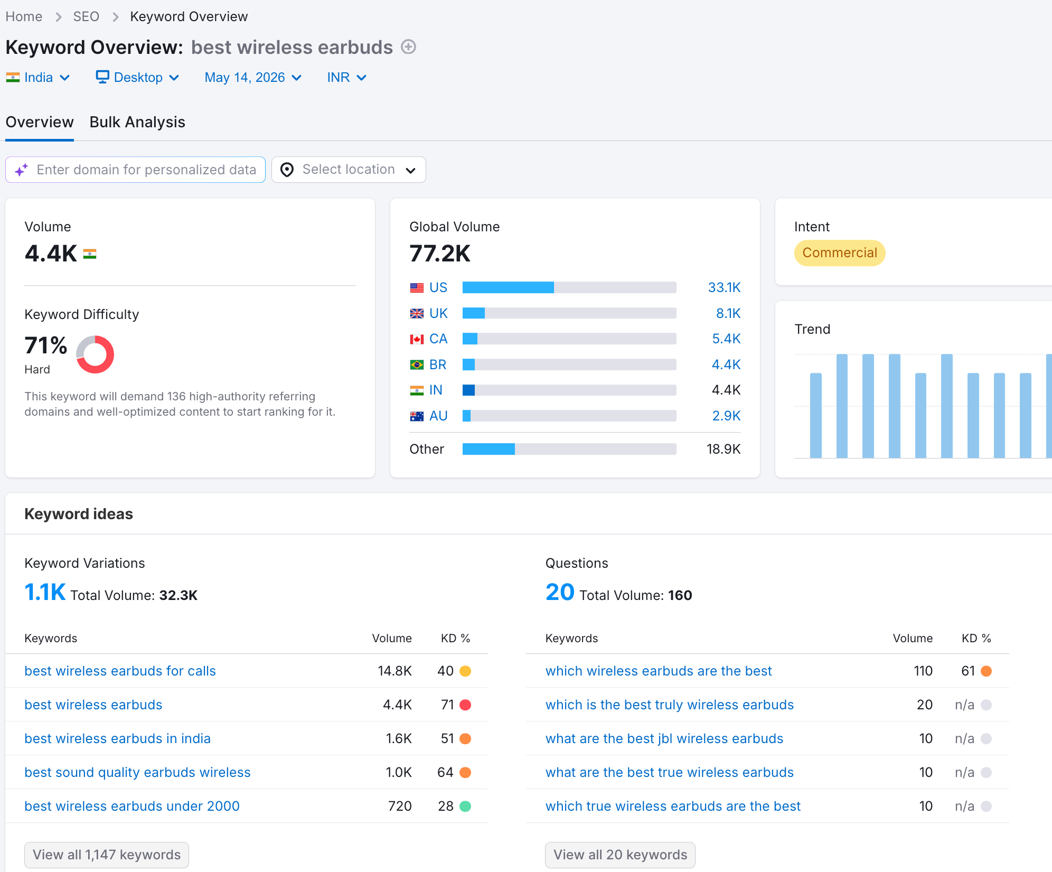Screen dimensions: 1052x872
Task: Click the 8.1K UK volume value
Action: tap(728, 314)
